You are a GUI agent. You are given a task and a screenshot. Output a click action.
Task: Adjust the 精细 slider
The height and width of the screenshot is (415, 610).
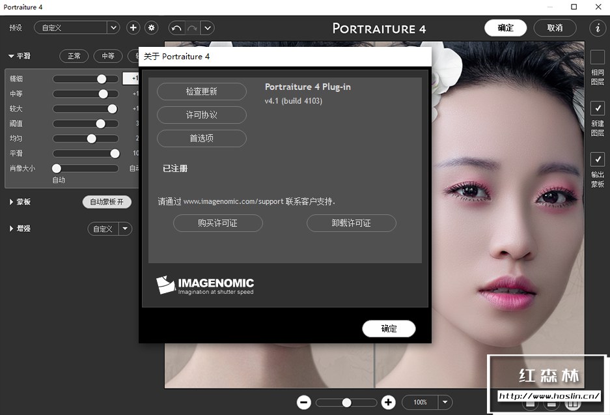coord(85,79)
